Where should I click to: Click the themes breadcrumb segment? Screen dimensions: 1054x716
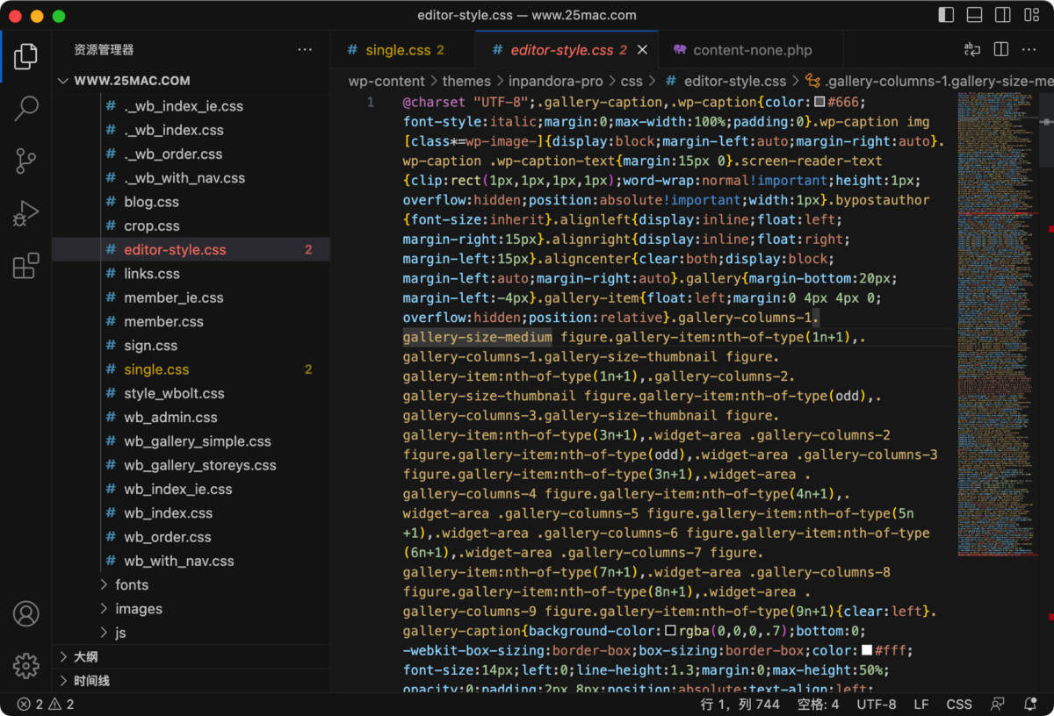[x=466, y=81]
